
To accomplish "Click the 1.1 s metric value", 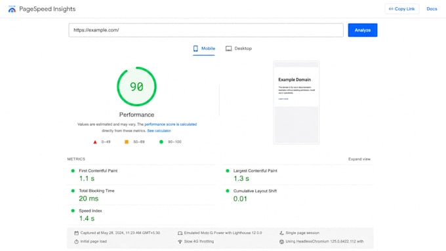I will (x=87, y=178).
